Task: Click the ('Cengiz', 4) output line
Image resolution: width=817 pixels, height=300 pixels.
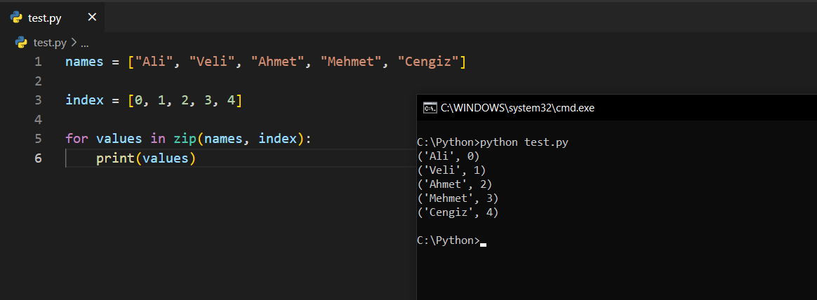Action: pos(457,212)
